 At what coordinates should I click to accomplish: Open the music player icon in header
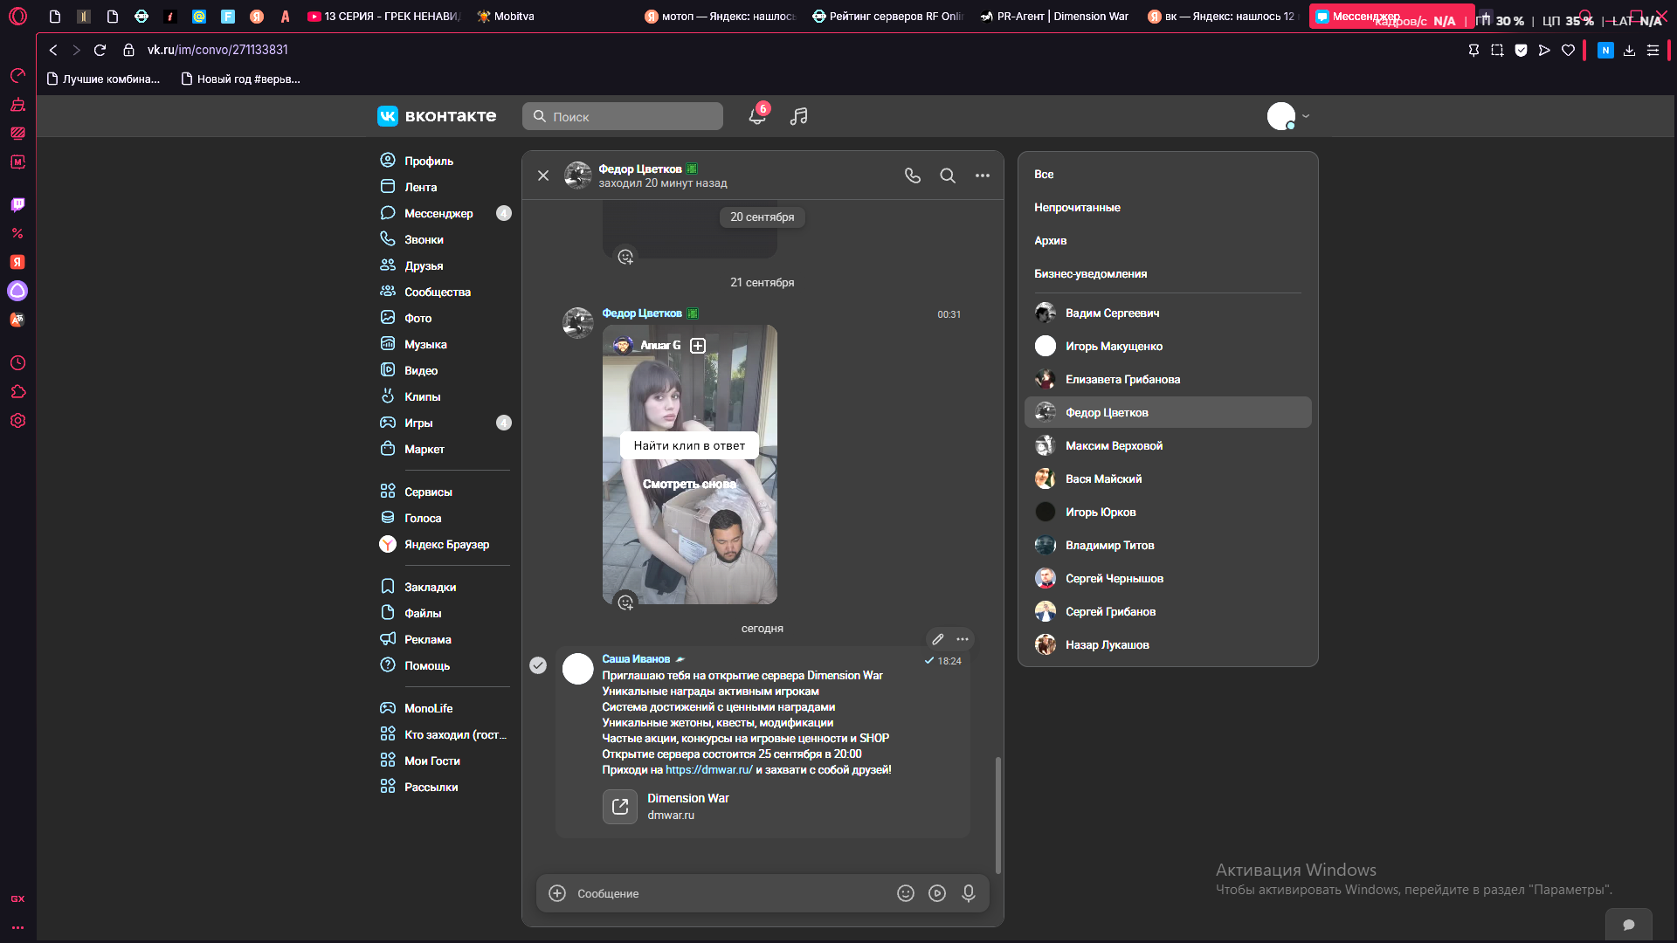(798, 116)
